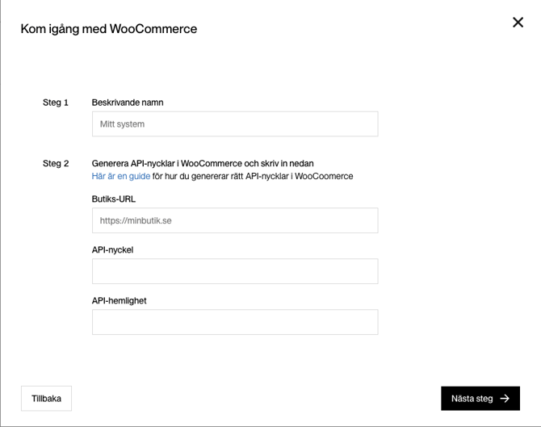Go back with the Tillbaka button
This screenshot has width=541, height=427.
tap(46, 399)
